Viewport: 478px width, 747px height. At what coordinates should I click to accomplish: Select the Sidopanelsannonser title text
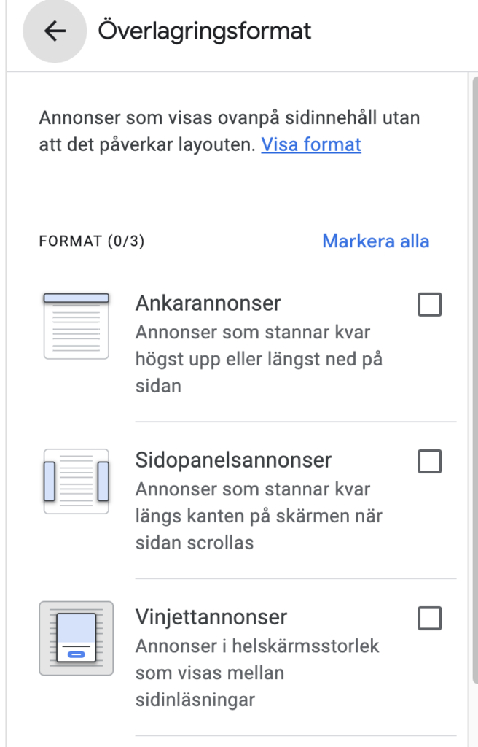[x=233, y=460]
